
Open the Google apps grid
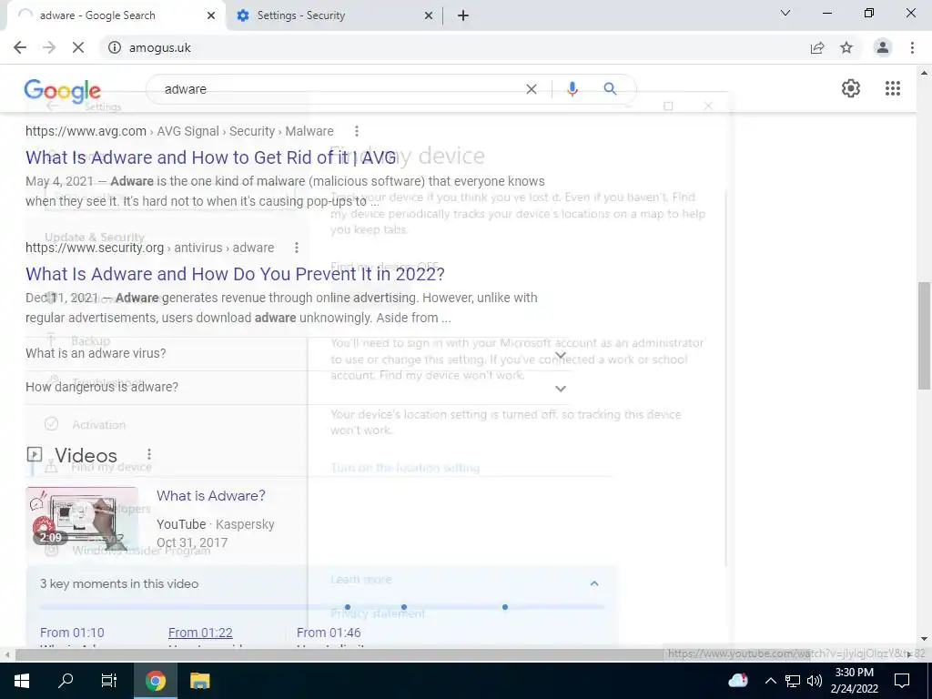tap(893, 88)
